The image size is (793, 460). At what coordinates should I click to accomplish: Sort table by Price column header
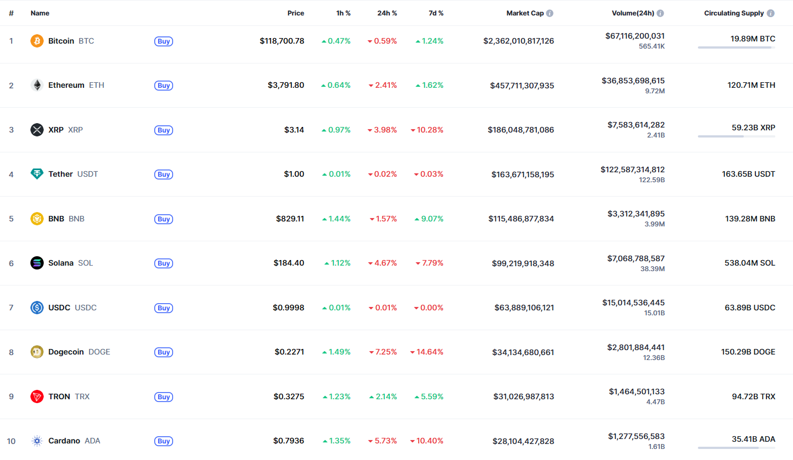point(296,13)
